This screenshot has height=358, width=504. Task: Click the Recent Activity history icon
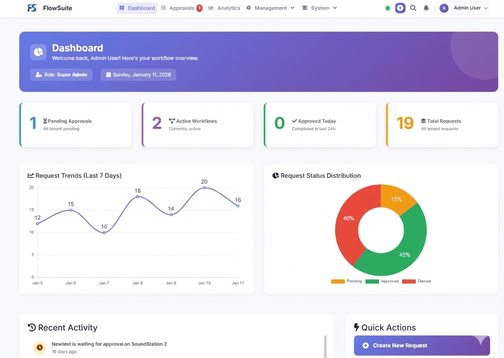(31, 327)
